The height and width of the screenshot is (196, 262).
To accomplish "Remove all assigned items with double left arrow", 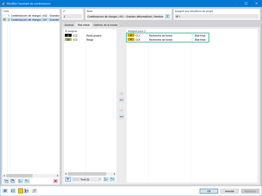I will click(121, 117).
